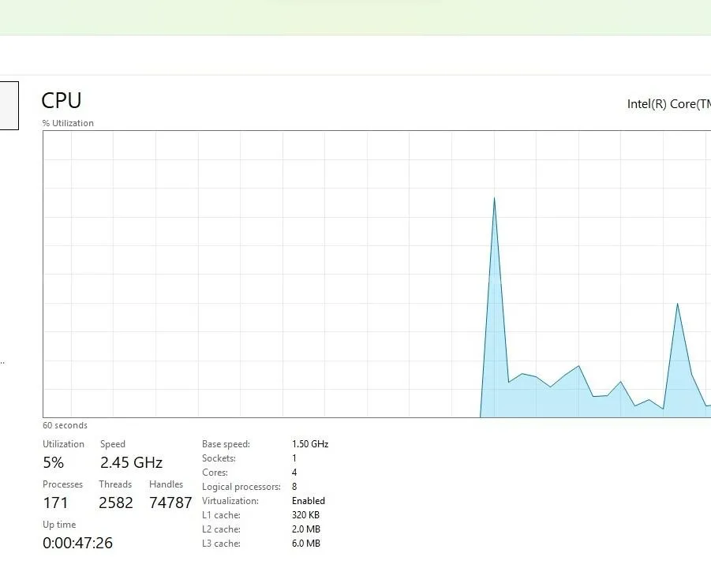Select the Processes count 171
Screen dimensions: 711x568
point(55,503)
